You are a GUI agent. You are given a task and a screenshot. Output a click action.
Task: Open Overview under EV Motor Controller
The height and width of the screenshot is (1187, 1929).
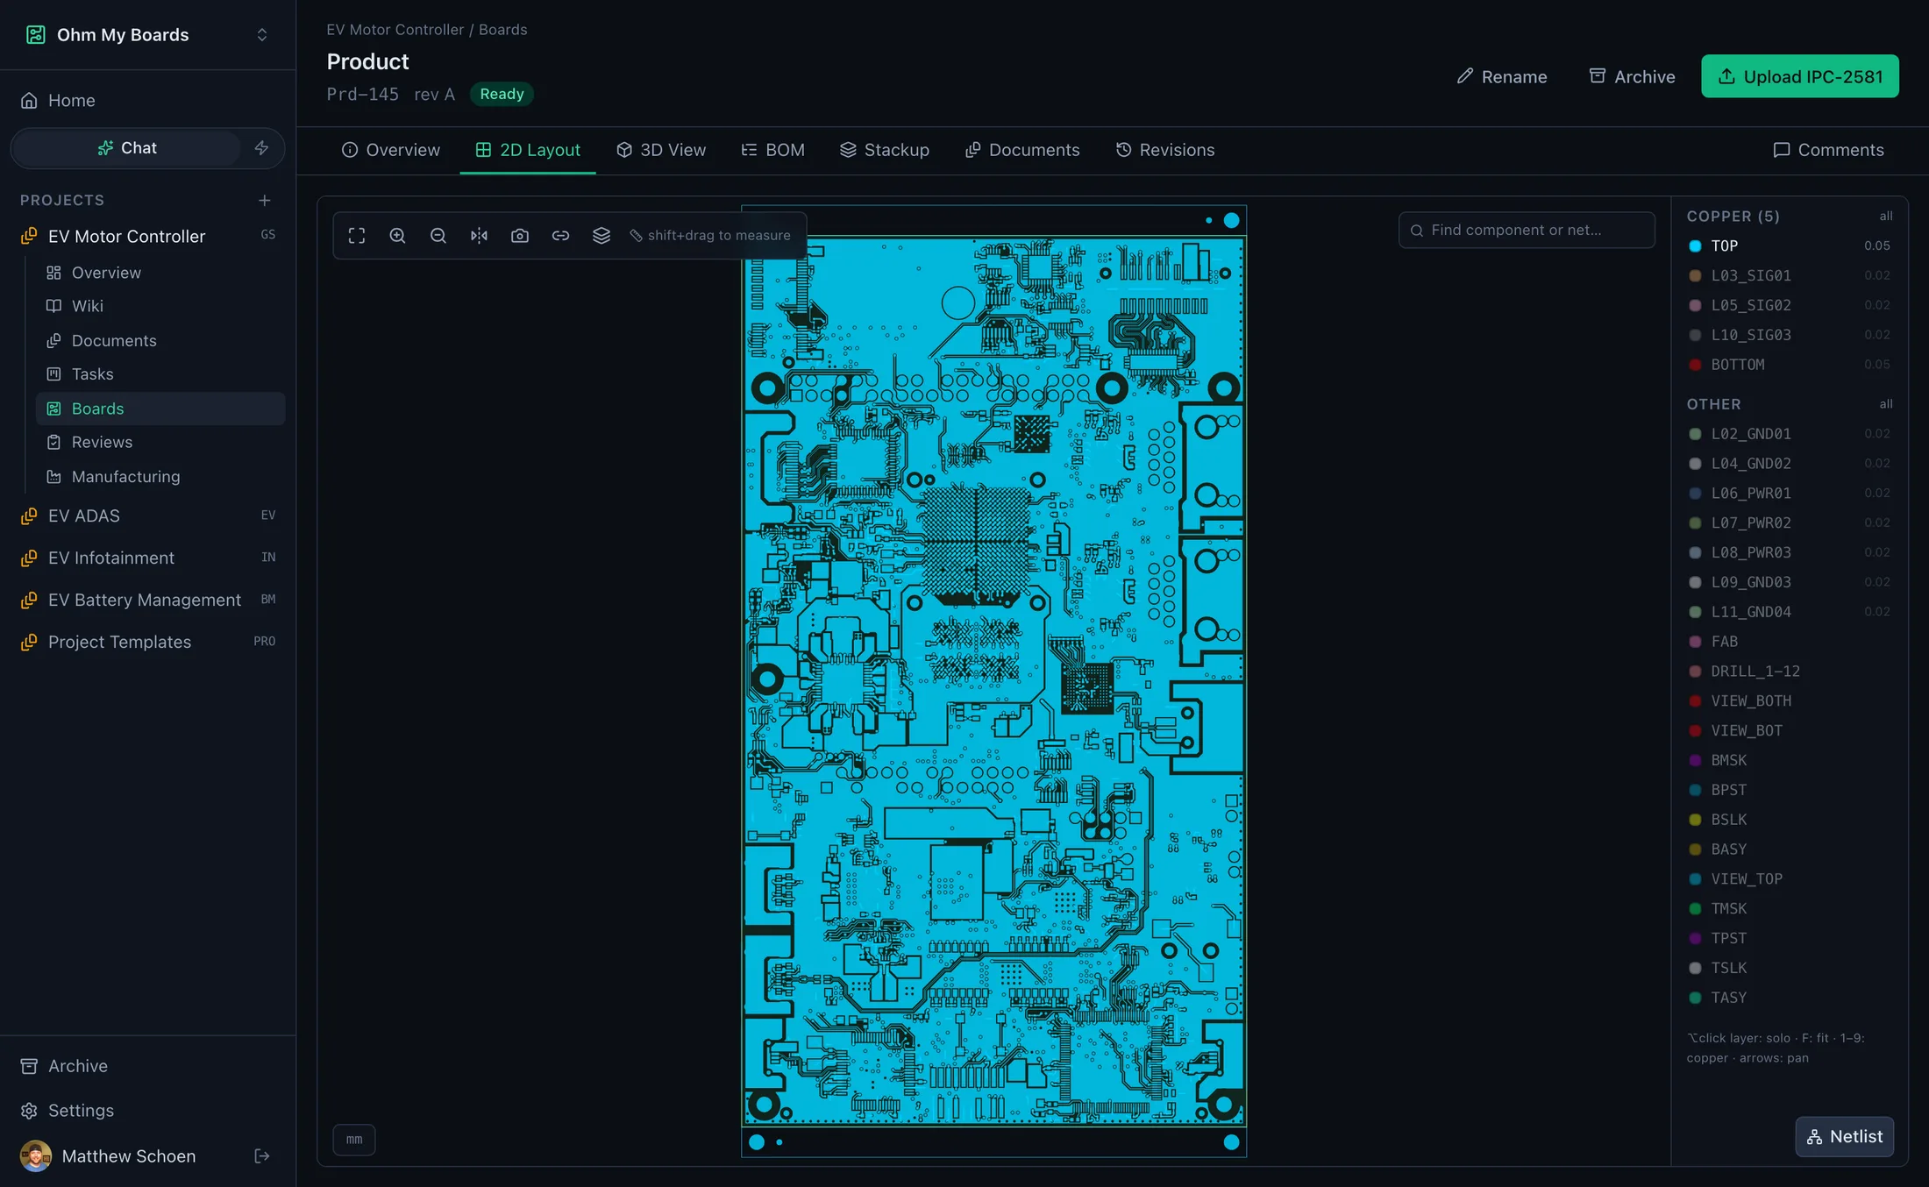coord(160,273)
